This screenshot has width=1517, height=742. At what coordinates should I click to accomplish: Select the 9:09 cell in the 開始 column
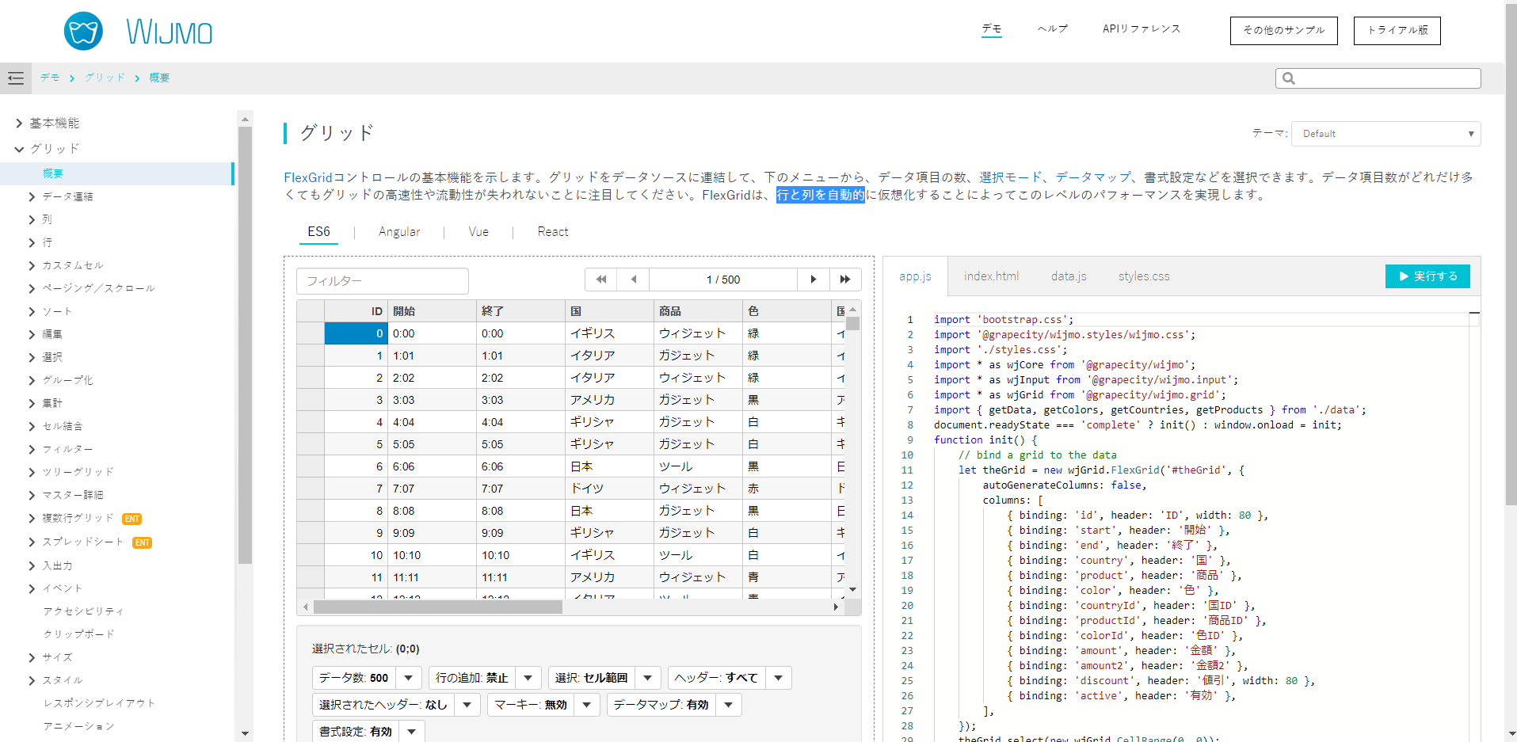point(432,533)
